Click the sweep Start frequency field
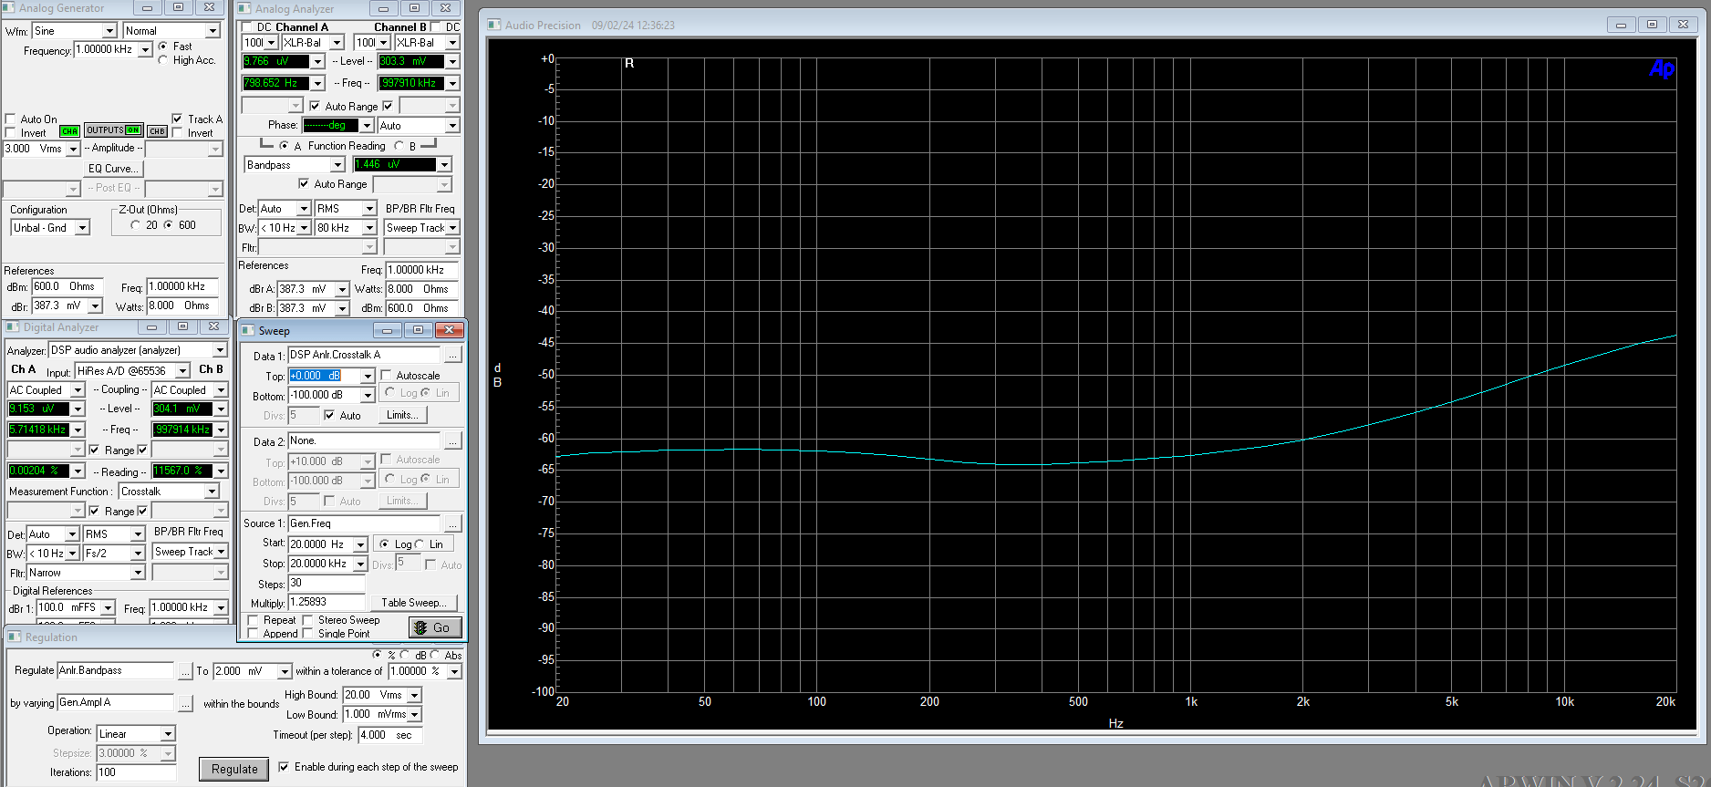Screen dimensions: 1711x787 321,544
